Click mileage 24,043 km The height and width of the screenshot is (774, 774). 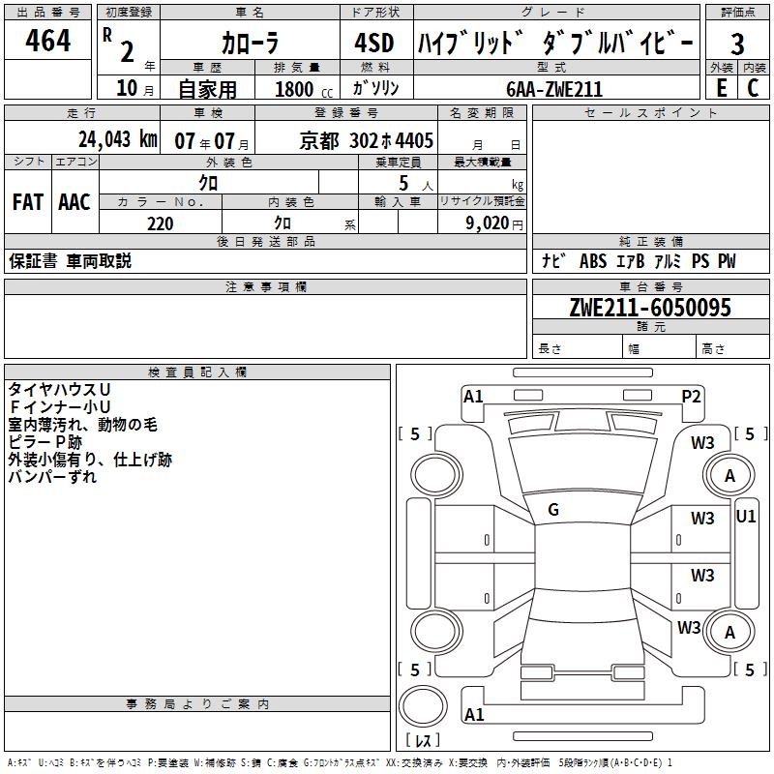coord(118,139)
